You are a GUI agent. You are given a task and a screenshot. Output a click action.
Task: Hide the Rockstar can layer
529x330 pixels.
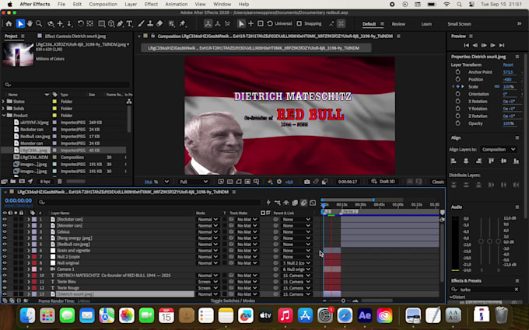[x=5, y=219]
